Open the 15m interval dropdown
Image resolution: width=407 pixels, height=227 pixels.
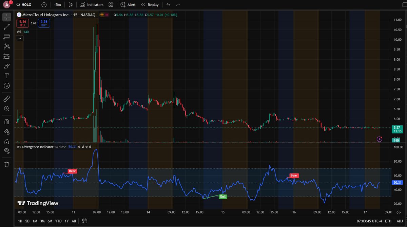[x=57, y=5]
